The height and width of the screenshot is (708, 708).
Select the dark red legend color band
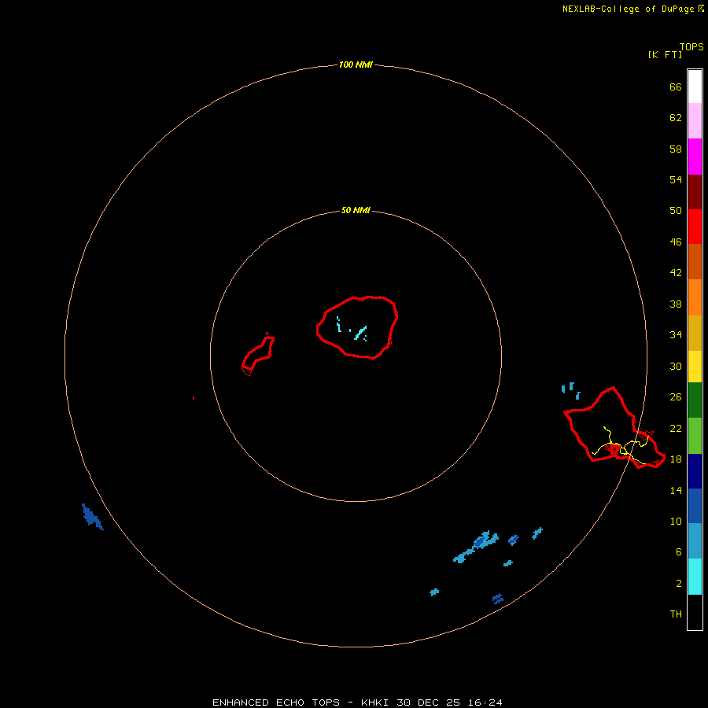695,191
